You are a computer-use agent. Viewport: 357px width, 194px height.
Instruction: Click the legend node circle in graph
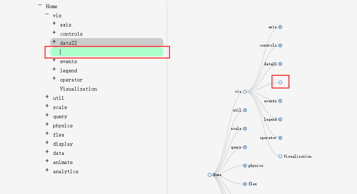click(280, 120)
